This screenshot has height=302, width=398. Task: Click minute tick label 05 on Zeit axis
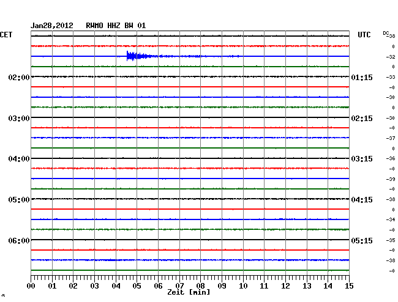pyautogui.click(x=137, y=285)
